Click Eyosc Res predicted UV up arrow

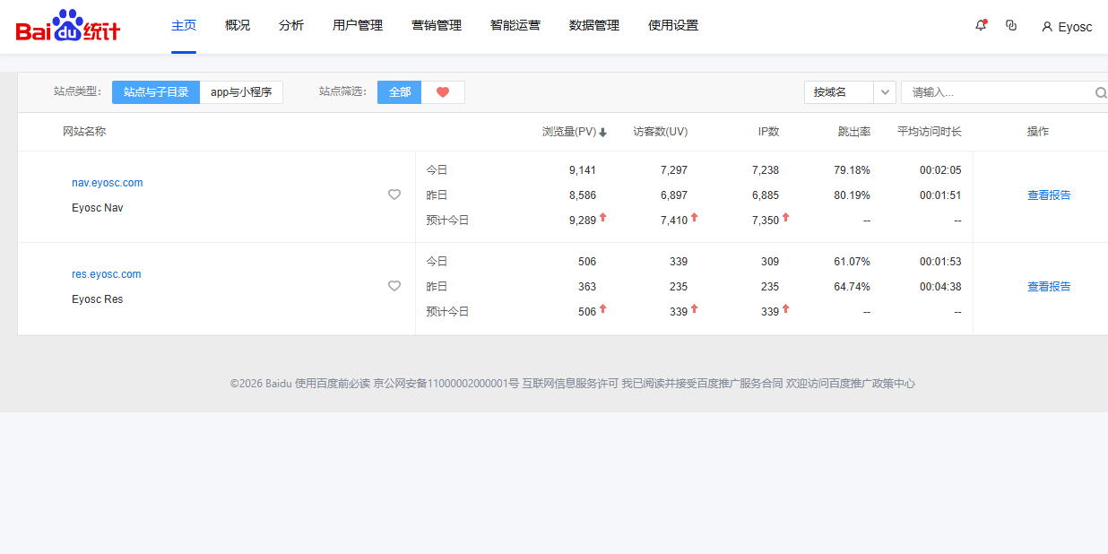point(695,308)
